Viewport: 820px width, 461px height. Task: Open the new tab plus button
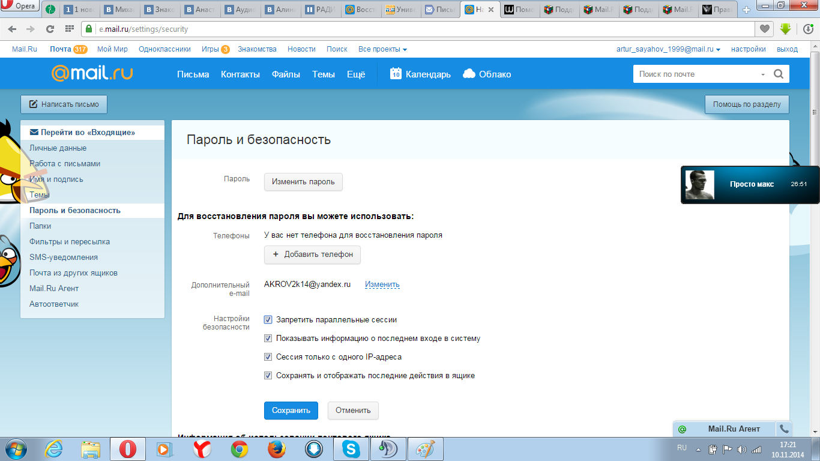pos(746,10)
